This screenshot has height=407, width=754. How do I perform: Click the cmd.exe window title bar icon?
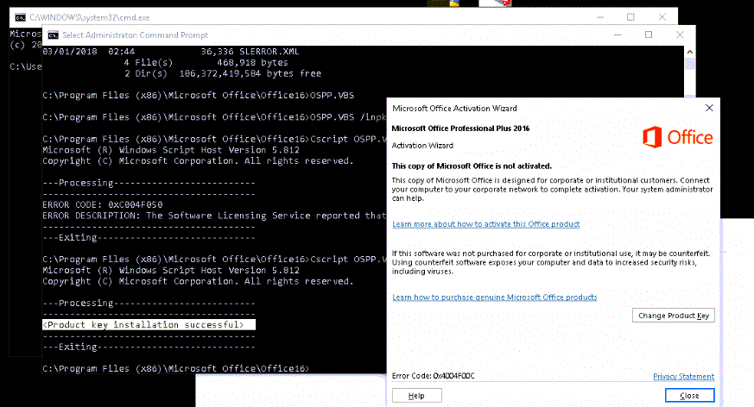(20, 18)
